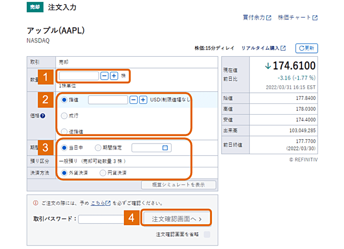Increase share quantity with plus button

(x=114, y=76)
